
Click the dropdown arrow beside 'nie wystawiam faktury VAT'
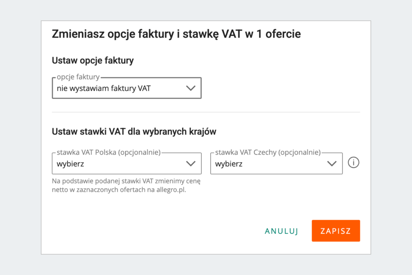191,88
